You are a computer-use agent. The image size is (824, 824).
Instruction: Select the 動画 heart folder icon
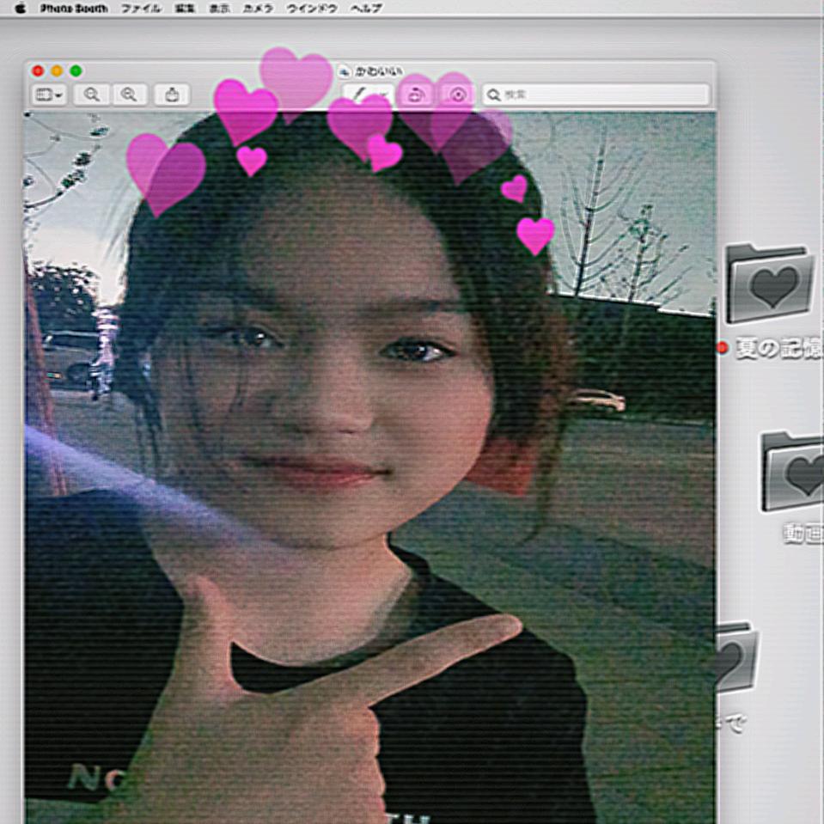(792, 472)
